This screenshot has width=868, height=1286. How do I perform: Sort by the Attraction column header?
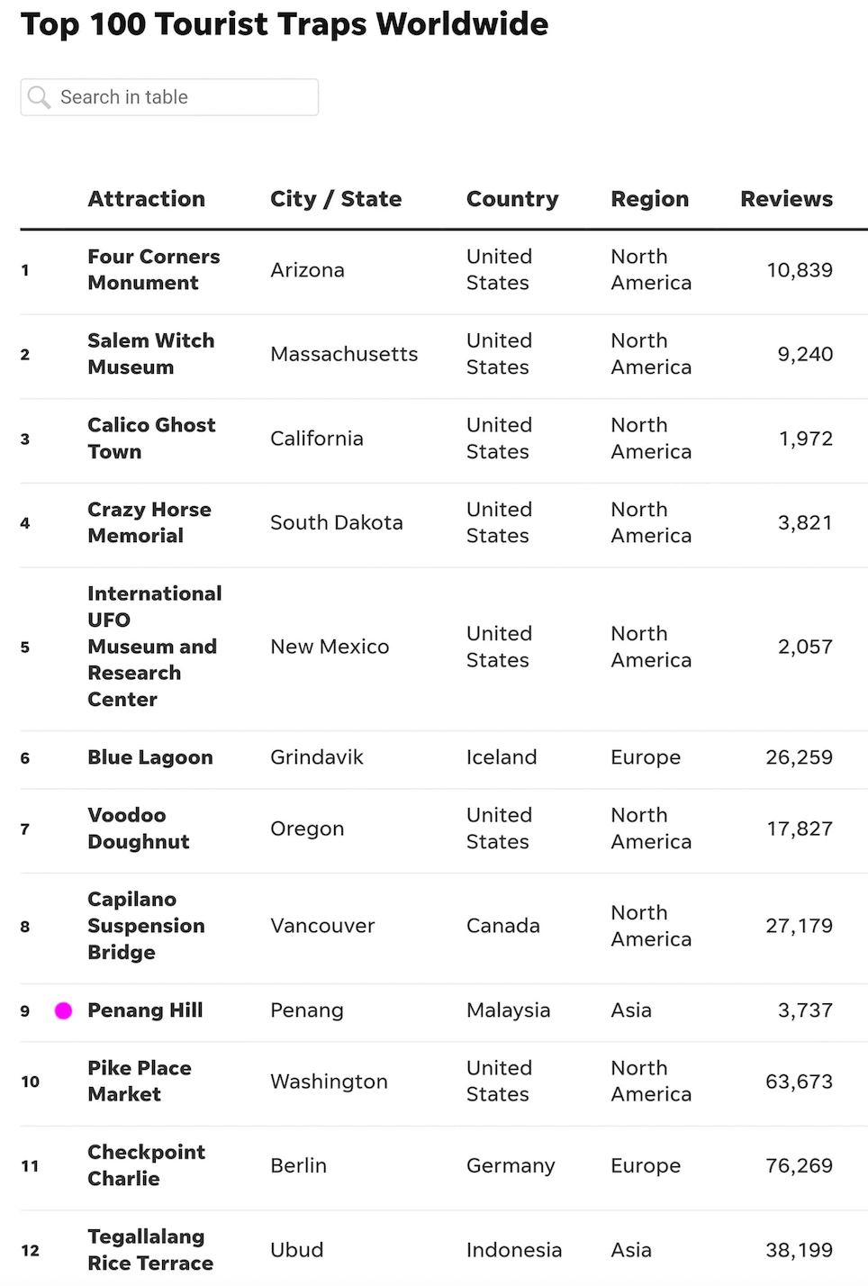[146, 199]
